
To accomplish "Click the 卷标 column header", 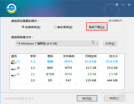I will point(50,56).
